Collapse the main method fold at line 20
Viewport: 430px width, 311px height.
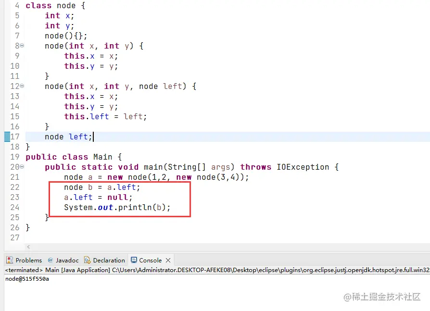click(x=22, y=167)
